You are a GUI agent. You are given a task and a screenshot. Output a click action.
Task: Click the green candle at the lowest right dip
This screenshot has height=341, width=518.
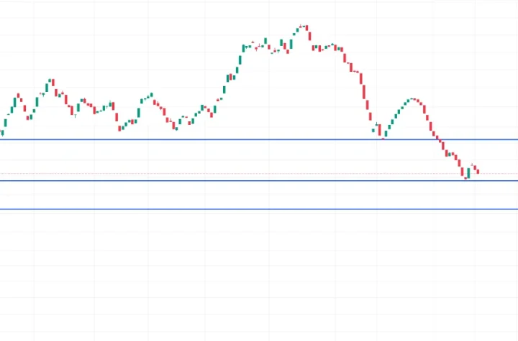pos(468,172)
